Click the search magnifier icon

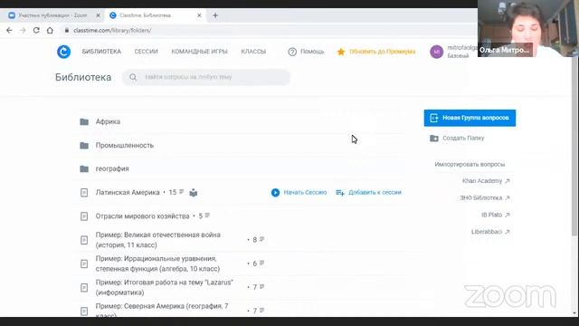pyautogui.click(x=133, y=77)
